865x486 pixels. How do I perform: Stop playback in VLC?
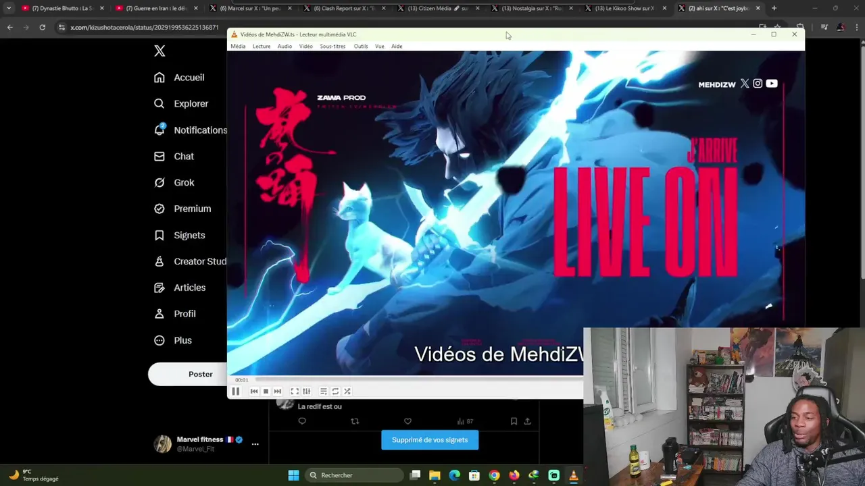click(266, 391)
